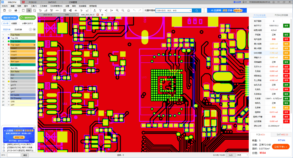
Task: Click the small expander on Top Layer row
Action: [34, 45]
